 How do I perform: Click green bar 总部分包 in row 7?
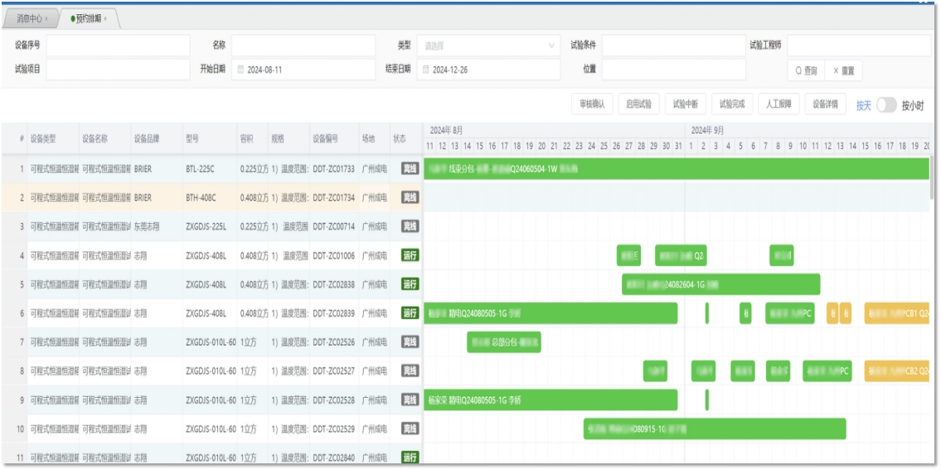coord(504,342)
